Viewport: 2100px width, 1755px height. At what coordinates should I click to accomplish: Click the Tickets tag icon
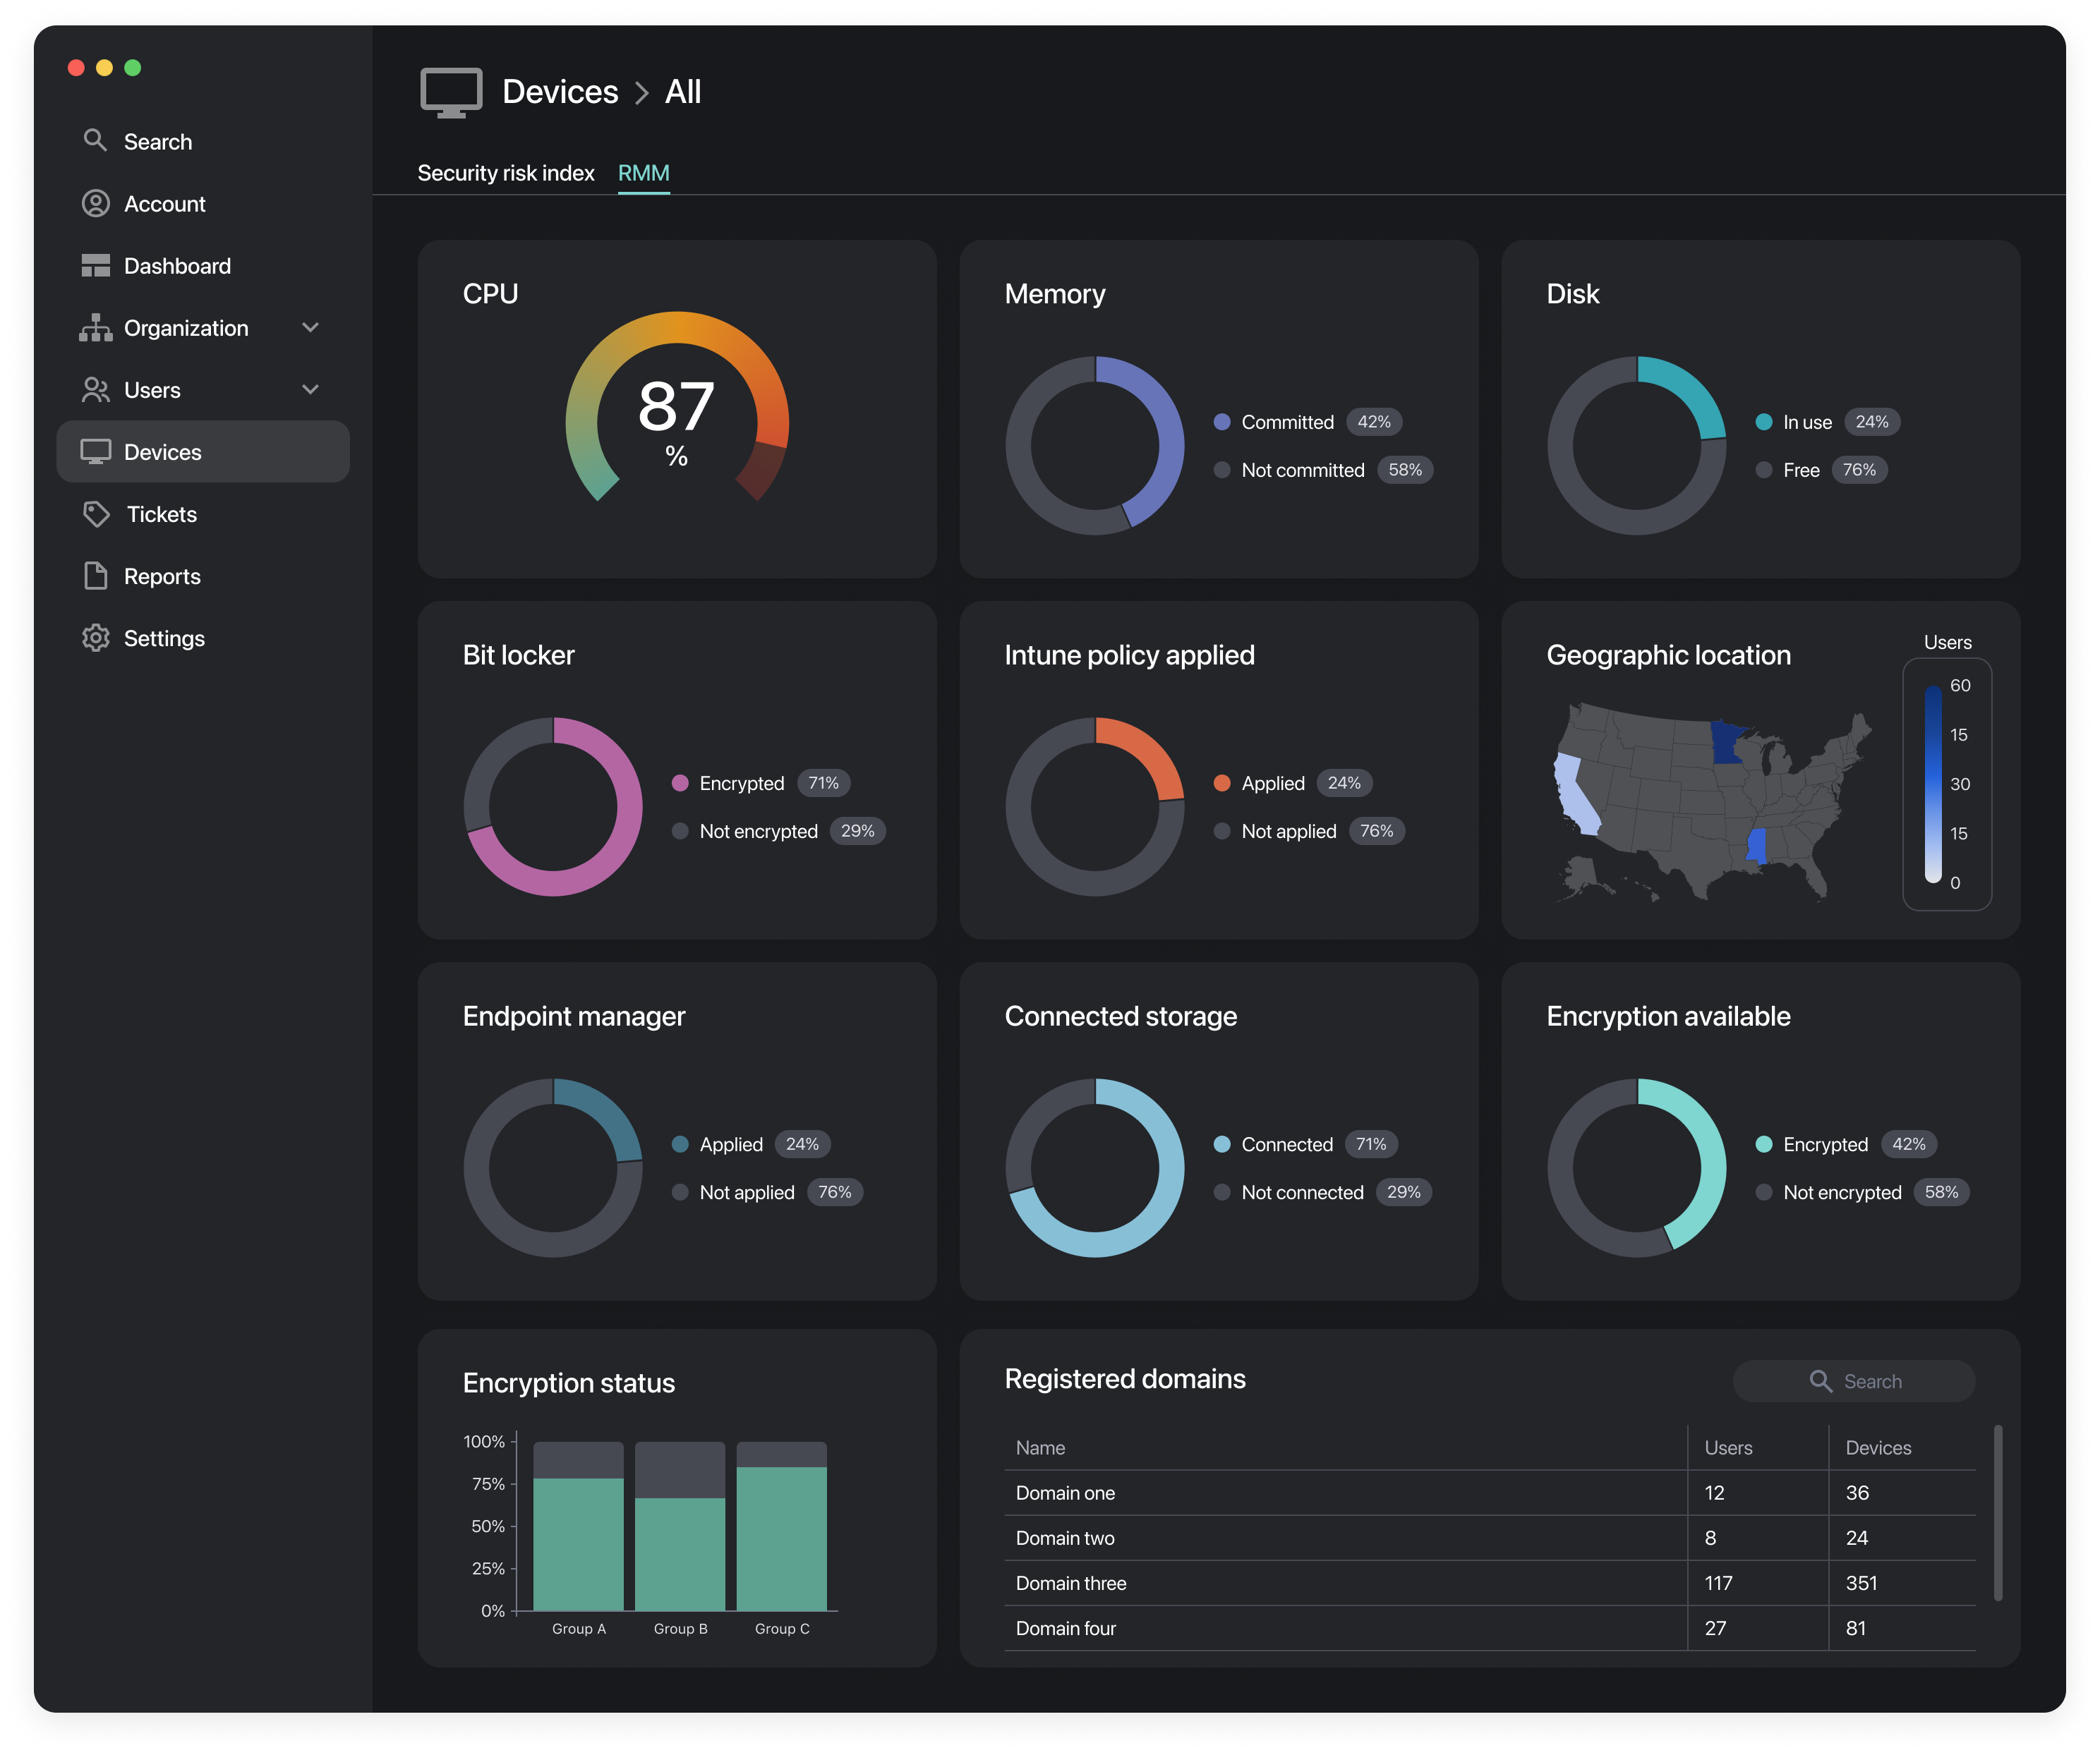pos(96,515)
